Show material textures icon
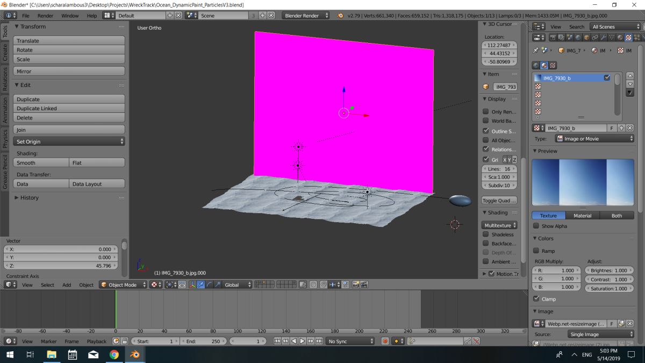 click(544, 66)
